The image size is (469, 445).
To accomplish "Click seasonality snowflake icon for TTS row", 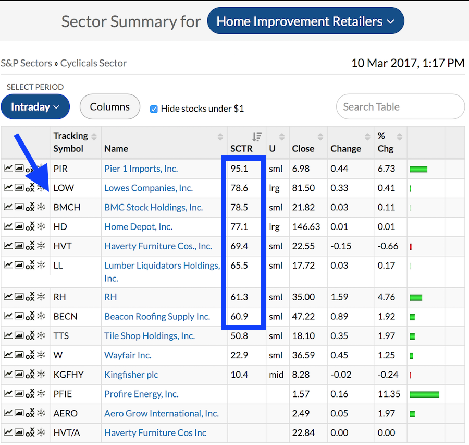I will [41, 335].
